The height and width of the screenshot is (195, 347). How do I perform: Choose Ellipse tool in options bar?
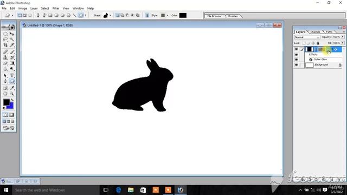pos(63,15)
